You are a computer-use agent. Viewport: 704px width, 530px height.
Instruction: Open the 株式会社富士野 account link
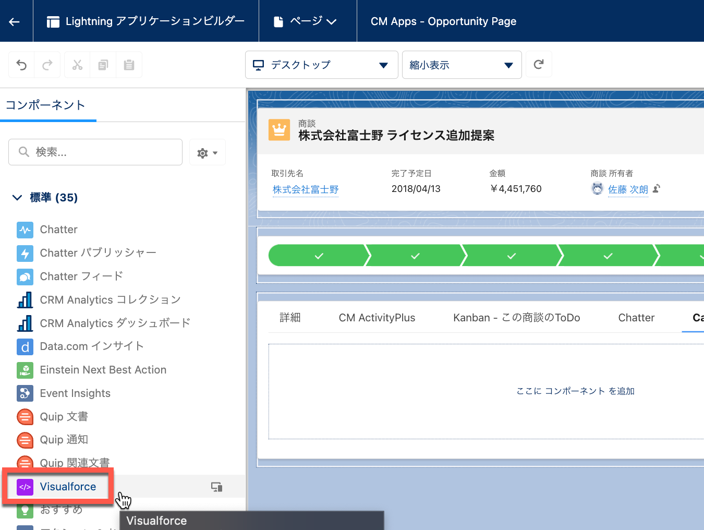coord(306,189)
